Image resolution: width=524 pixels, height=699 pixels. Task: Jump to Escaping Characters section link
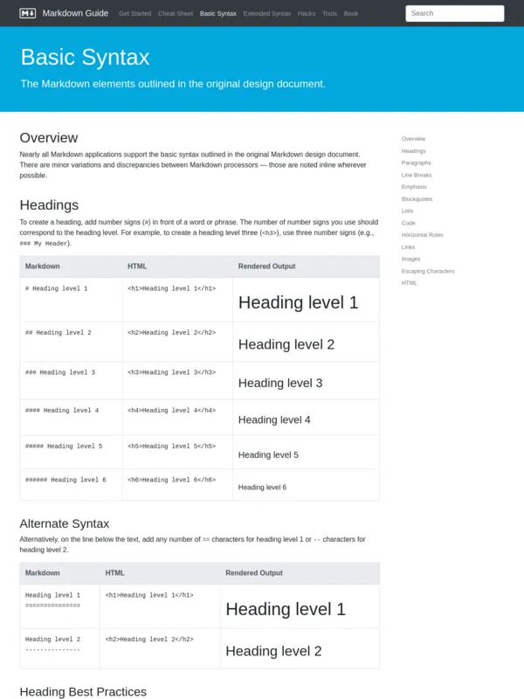(x=428, y=271)
